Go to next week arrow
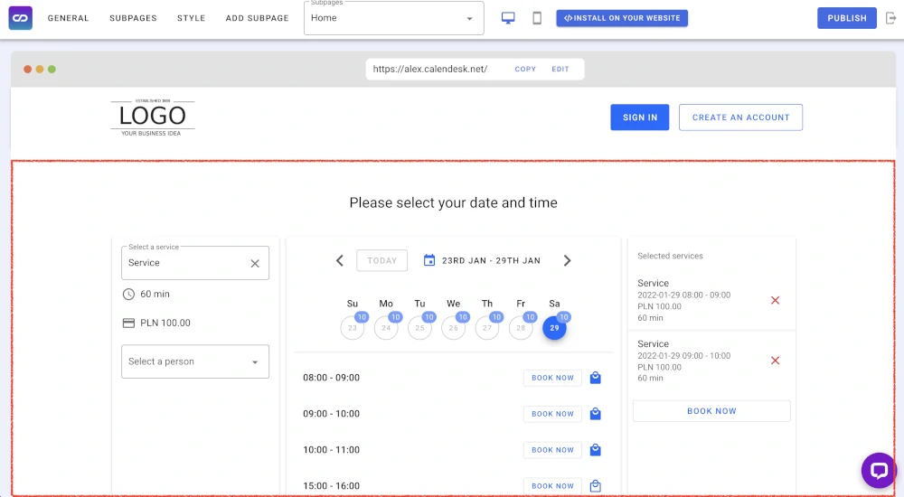904x497 pixels. [x=568, y=260]
